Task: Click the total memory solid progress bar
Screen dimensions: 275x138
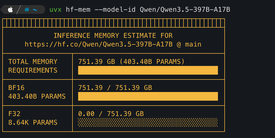Action: tap(148, 70)
